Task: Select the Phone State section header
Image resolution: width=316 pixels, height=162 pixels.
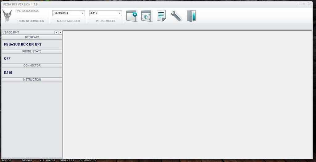Action: (x=32, y=51)
